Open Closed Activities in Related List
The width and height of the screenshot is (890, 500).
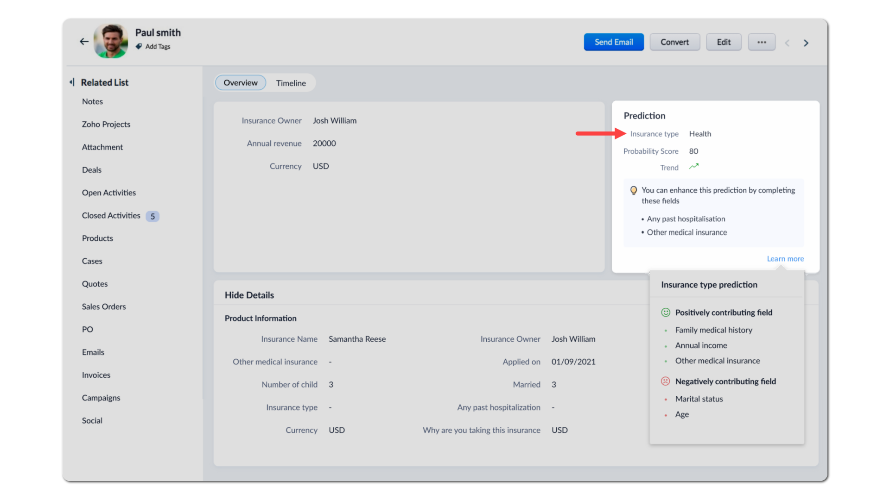click(x=111, y=216)
